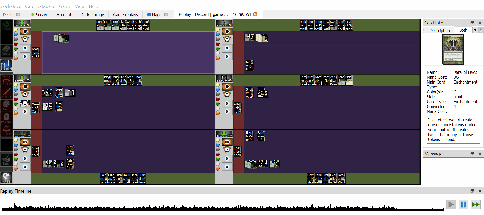Open the Cockatrice menu
Image resolution: width=484 pixels, height=215 pixels.
[11, 6]
